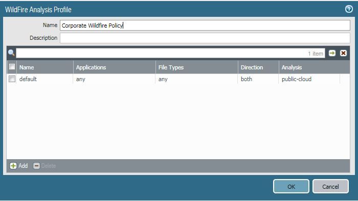Click the magnifying glass search icon

click(11, 53)
